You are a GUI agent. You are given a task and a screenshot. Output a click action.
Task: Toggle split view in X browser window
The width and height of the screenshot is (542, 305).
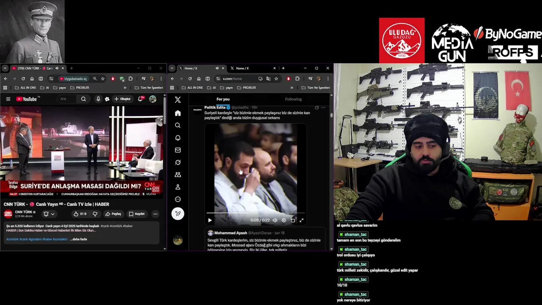[x=207, y=79]
